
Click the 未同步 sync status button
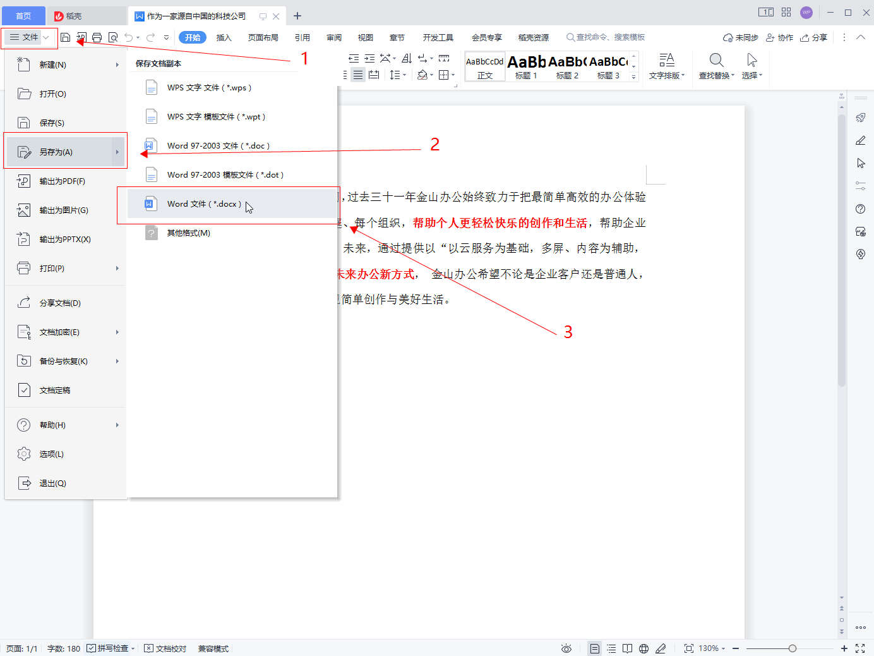741,37
